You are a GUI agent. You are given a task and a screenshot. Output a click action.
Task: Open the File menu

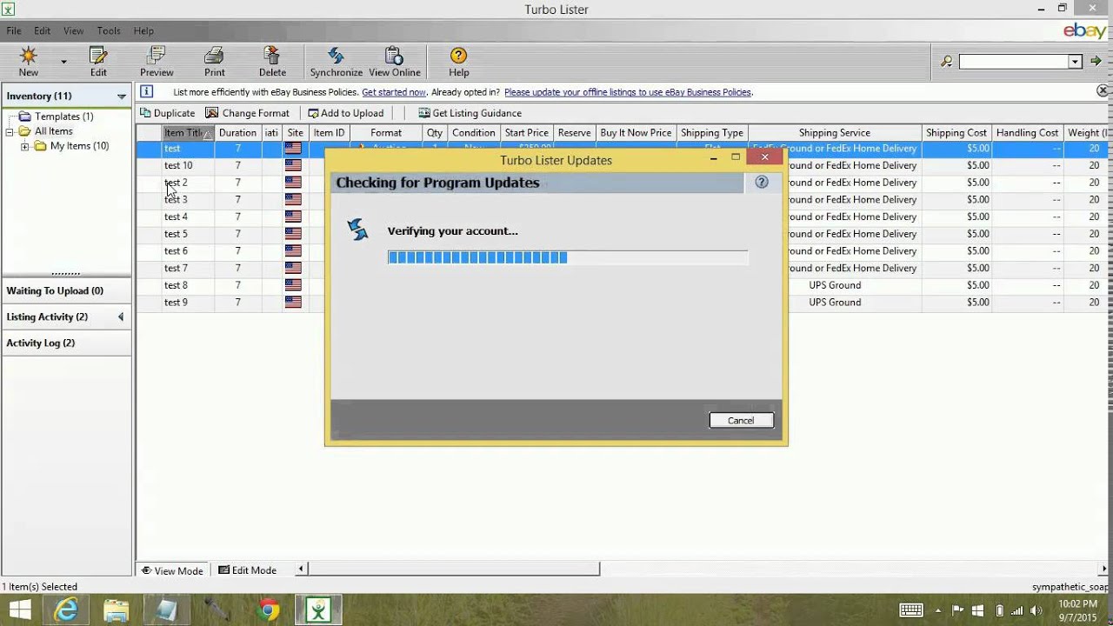pos(14,30)
